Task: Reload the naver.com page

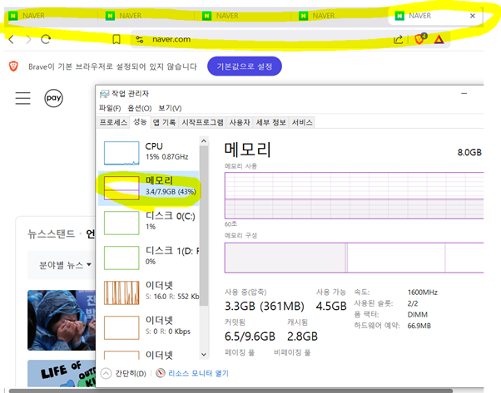Action: tap(46, 39)
